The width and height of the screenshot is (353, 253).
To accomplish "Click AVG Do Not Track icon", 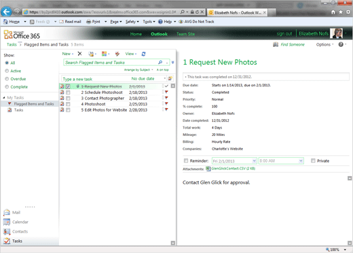I will pyautogui.click(x=181, y=22).
